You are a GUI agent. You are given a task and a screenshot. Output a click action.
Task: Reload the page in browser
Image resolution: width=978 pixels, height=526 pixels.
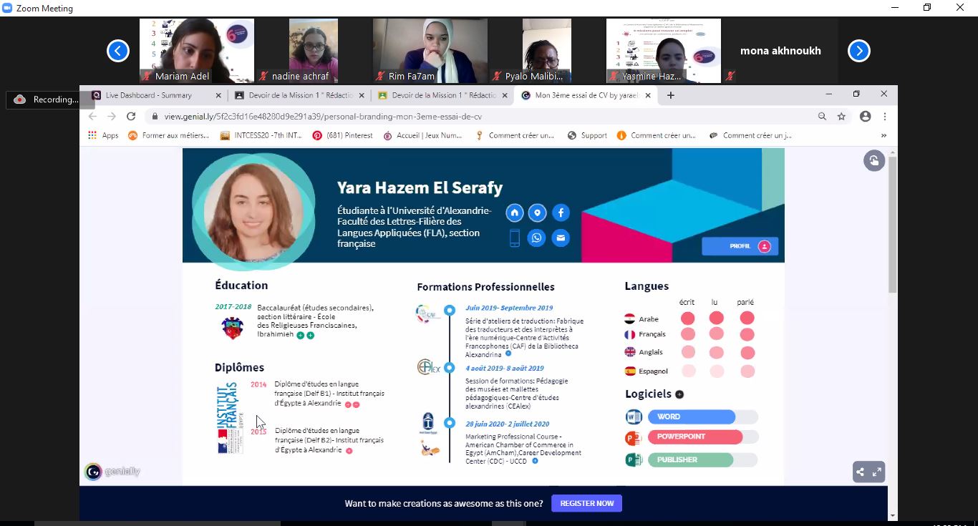[131, 116]
